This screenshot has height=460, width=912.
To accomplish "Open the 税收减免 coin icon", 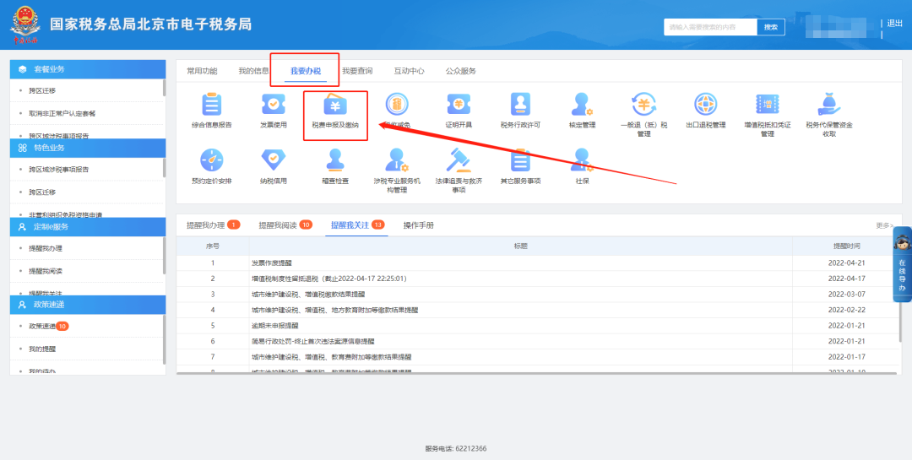I will (x=397, y=105).
